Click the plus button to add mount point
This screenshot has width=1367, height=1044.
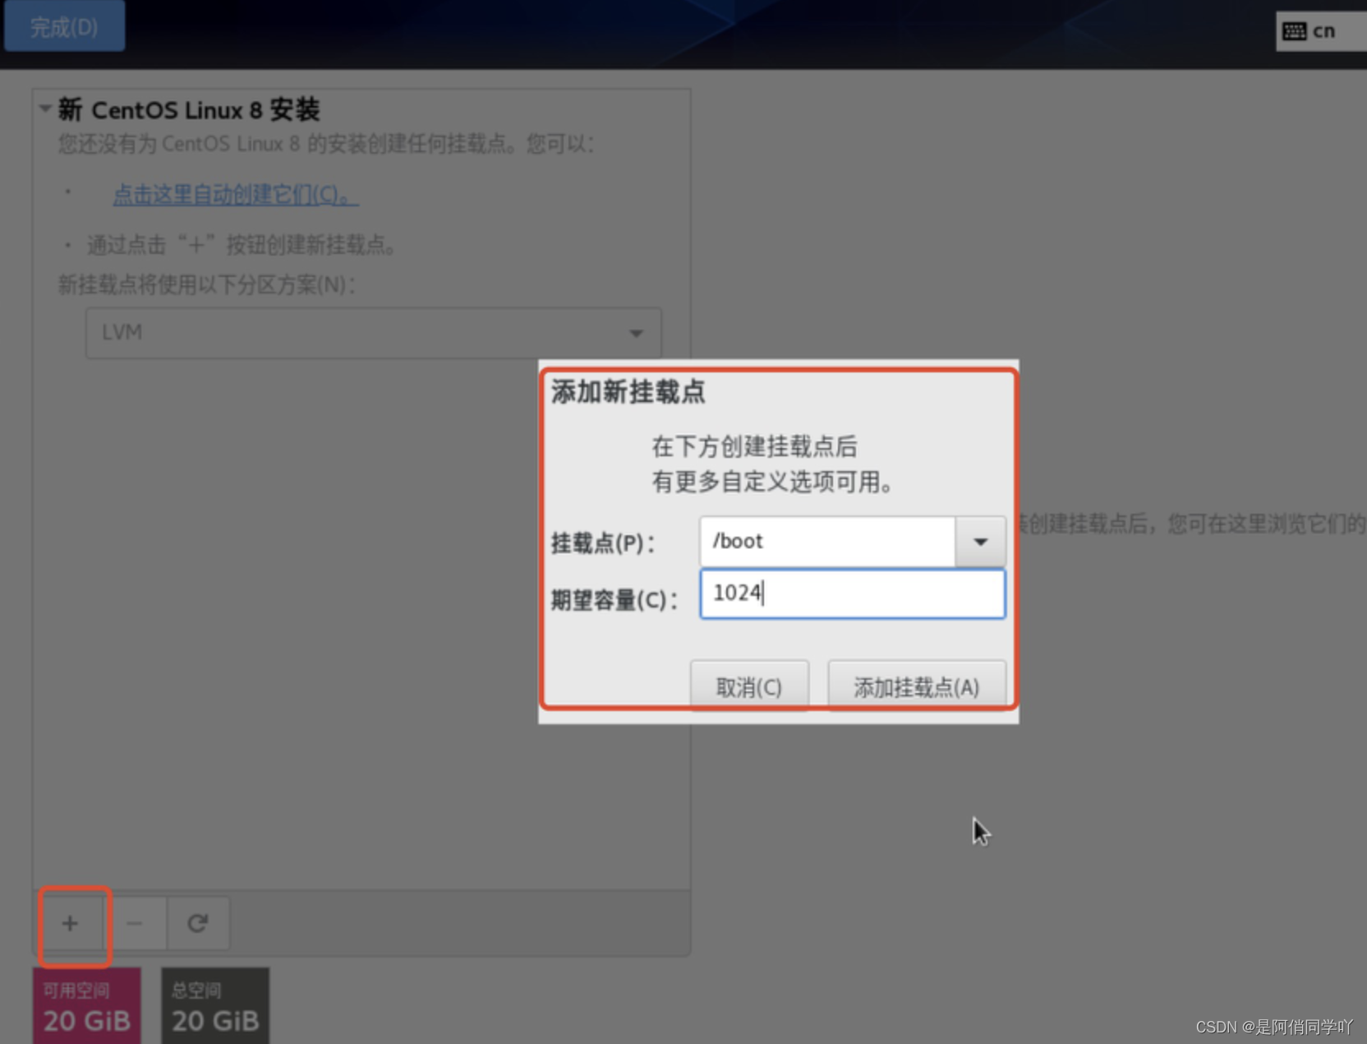click(71, 923)
